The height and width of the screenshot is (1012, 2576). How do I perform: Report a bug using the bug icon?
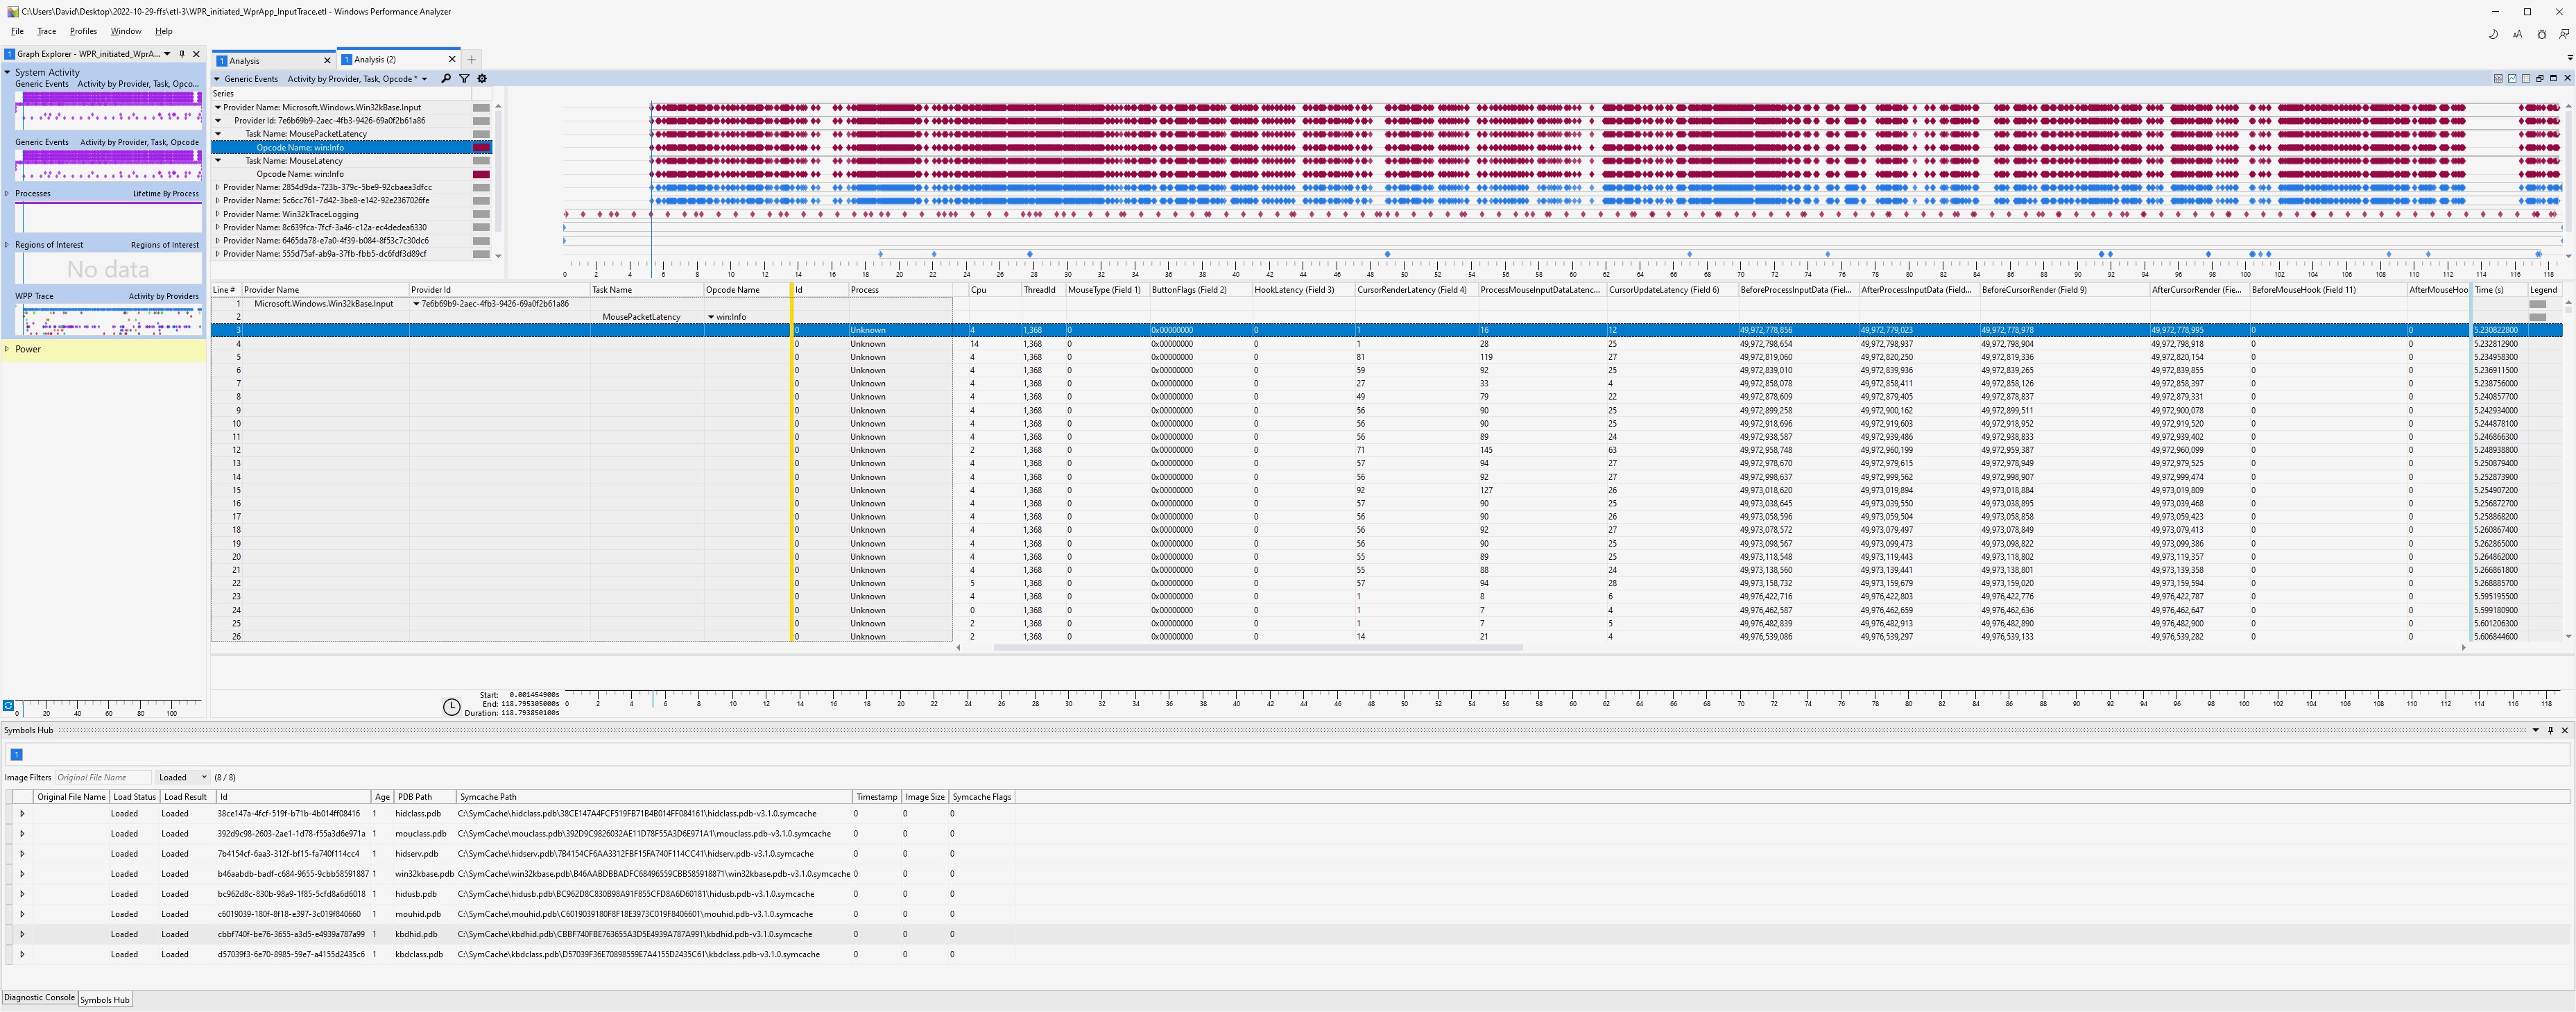coord(2541,35)
